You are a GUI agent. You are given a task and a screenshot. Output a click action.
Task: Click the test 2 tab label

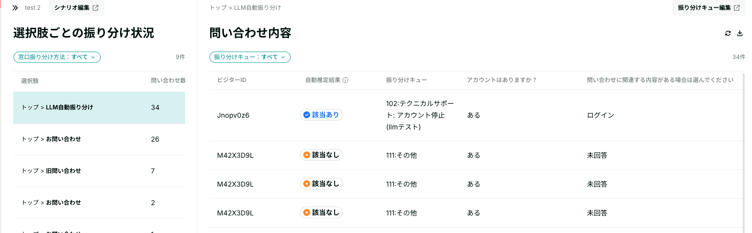[x=33, y=8]
